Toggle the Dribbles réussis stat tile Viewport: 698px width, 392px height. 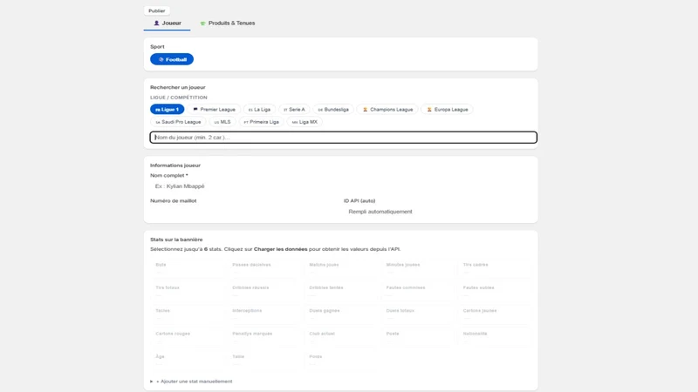point(263,292)
